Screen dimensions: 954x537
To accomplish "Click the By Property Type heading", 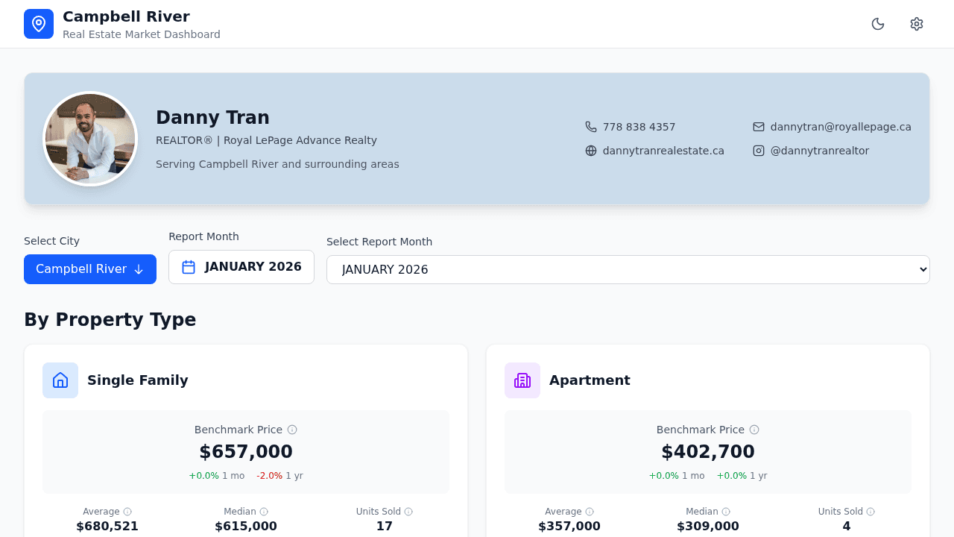I will tap(110, 319).
